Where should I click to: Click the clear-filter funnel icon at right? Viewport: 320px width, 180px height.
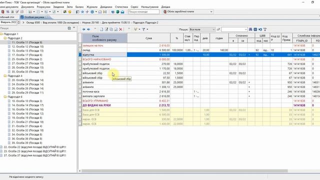tap(265, 29)
